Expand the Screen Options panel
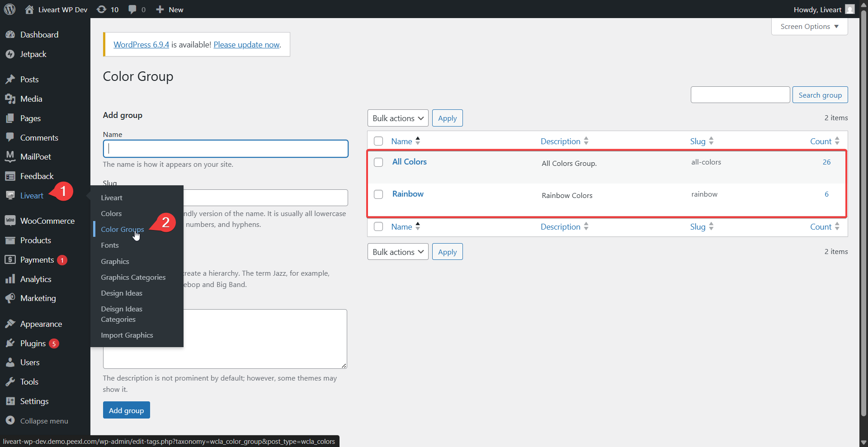868x447 pixels. click(x=809, y=27)
